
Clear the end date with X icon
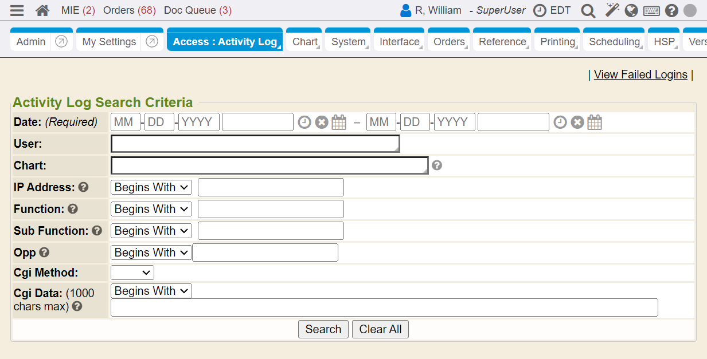(x=577, y=122)
